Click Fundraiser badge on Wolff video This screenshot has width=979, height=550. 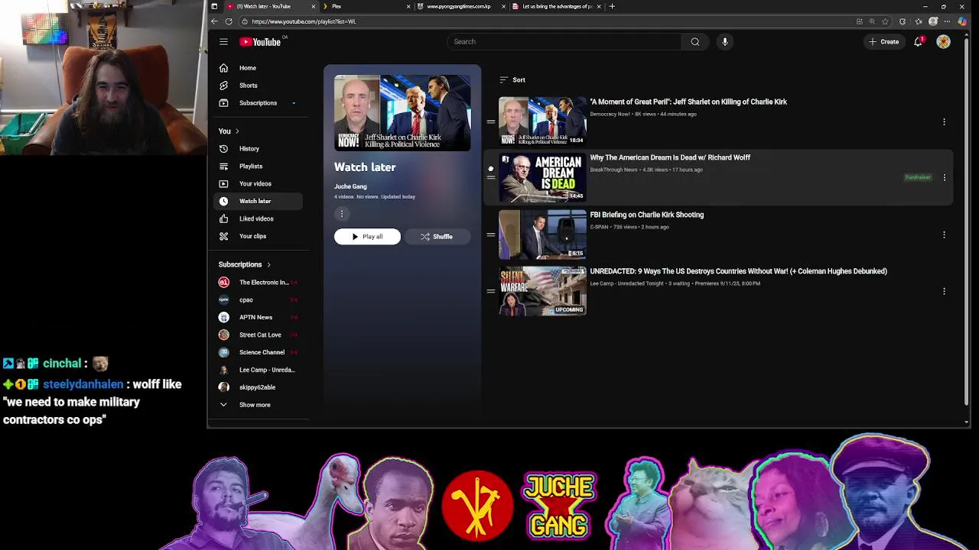coord(918,177)
